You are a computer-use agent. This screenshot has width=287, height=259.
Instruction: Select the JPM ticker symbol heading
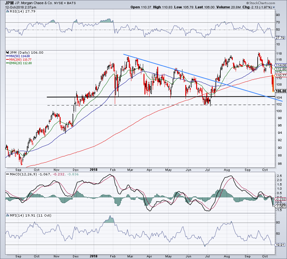[x=9, y=3]
